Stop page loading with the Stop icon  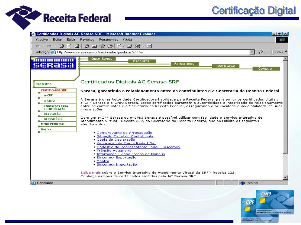(61, 46)
